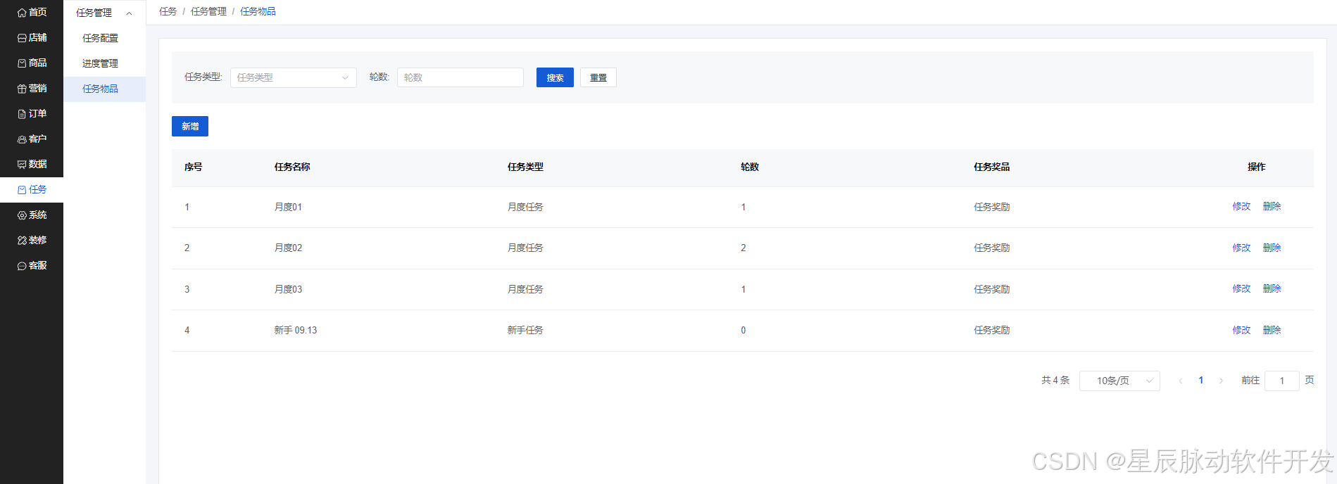Click 任务 in the breadcrumb
The image size is (1337, 484).
click(168, 11)
